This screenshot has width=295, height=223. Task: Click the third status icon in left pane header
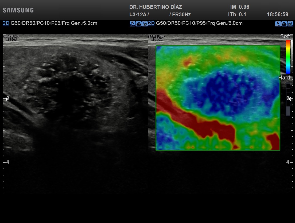[145, 24]
